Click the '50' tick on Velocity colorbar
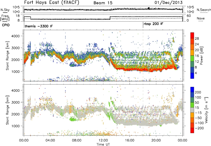 (x=197, y=103)
